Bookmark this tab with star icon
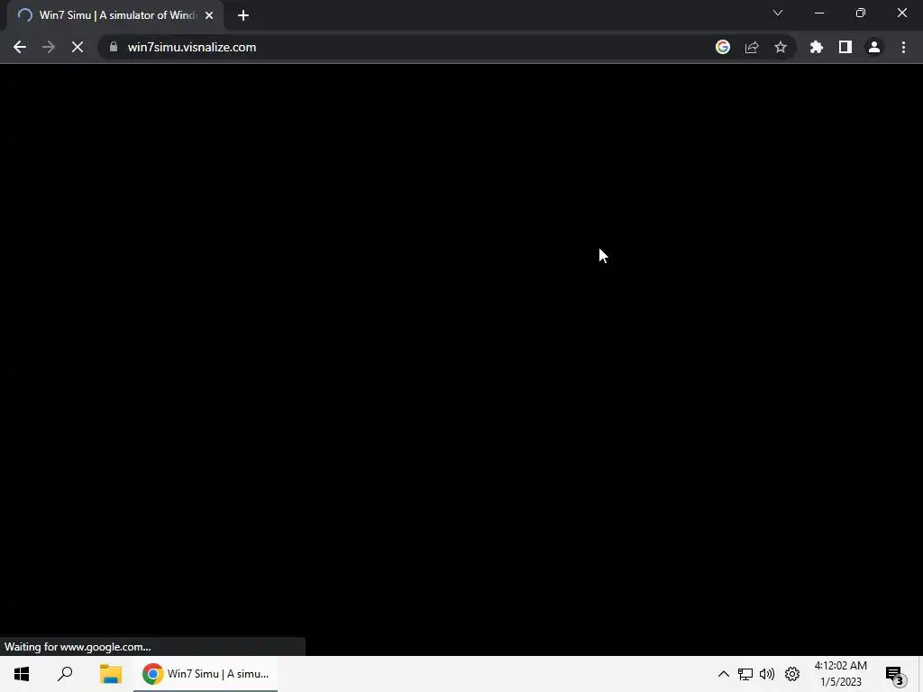Image resolution: width=923 pixels, height=692 pixels. pos(781,47)
